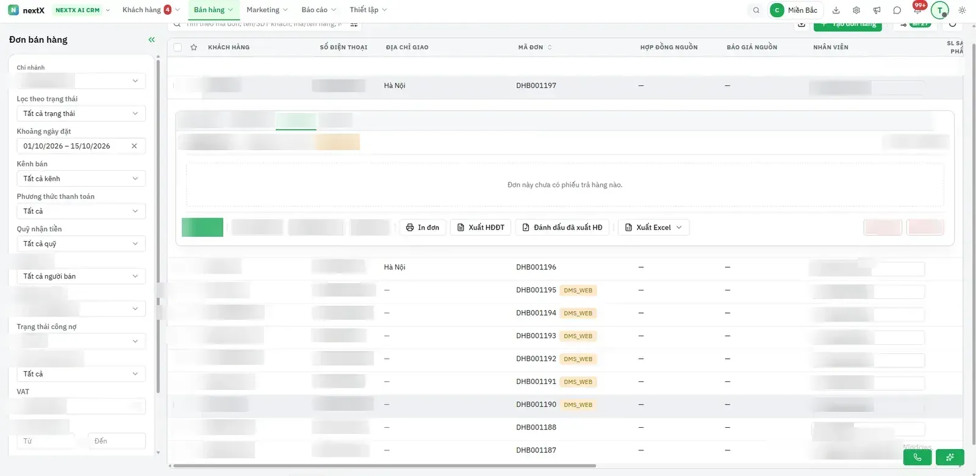Click the In đơn print button

point(423,228)
